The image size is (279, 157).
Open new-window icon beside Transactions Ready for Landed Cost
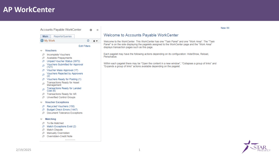[x=43, y=89]
